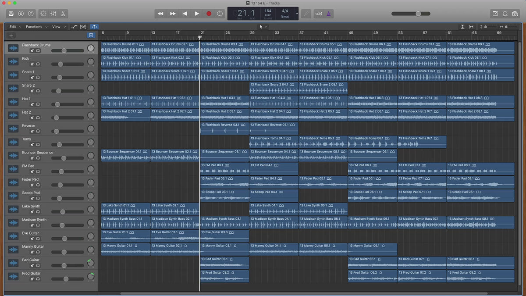This screenshot has height=296, width=526.
Task: Click the Flex show/hide icon
Action: tap(83, 27)
